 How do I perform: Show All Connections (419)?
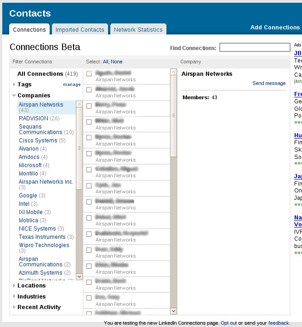pos(48,73)
